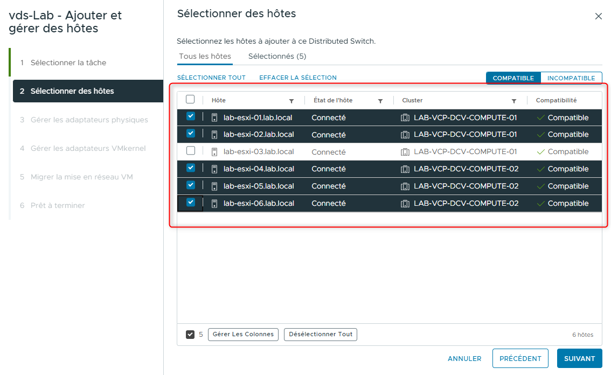The height and width of the screenshot is (375, 611).
Task: Click the Gérer Les Colonnes button
Action: tap(244, 334)
